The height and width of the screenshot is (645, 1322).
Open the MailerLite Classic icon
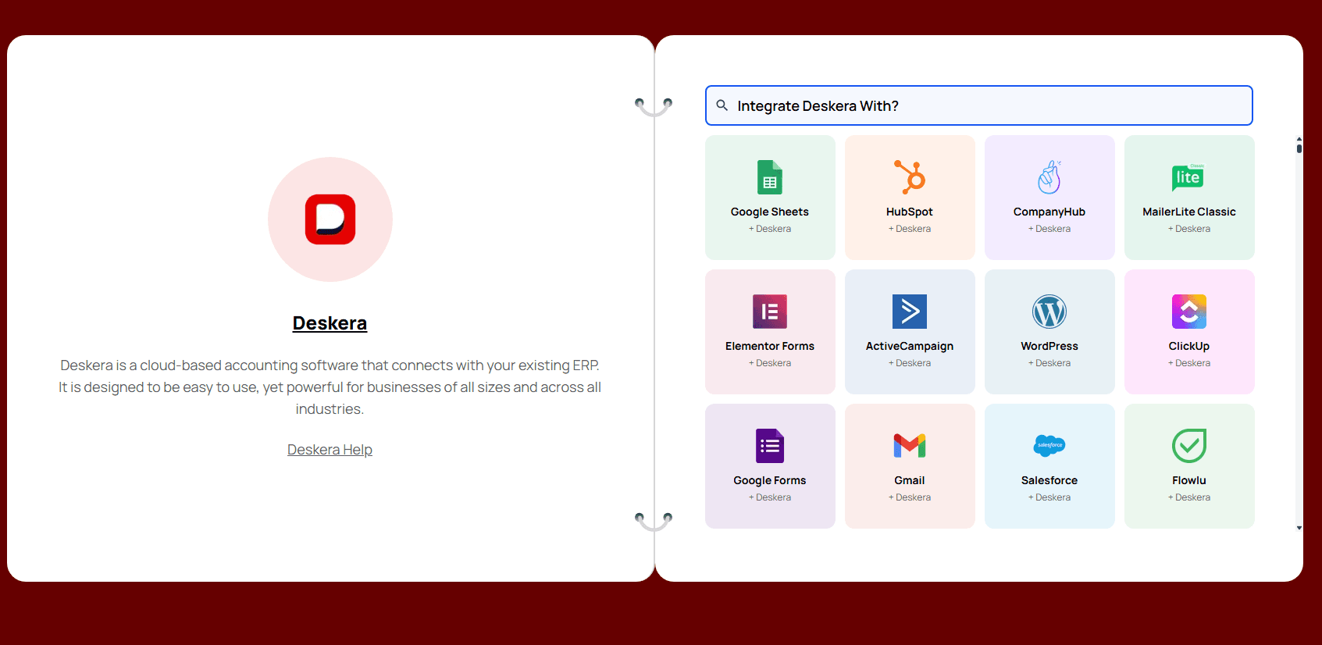click(1188, 177)
